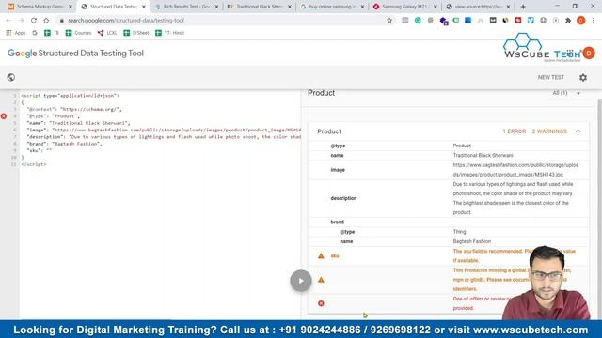Image resolution: width=602 pixels, height=338 pixels.
Task: Open the settings gear in the testing tool
Action: tap(583, 77)
